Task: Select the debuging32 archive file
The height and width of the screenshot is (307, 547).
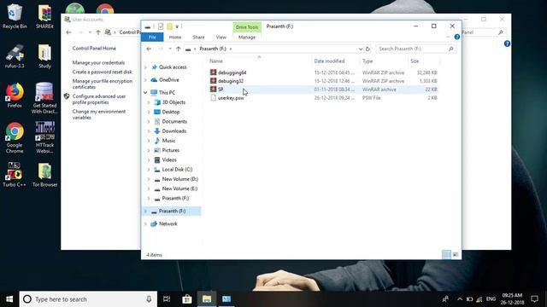Action: click(x=231, y=81)
